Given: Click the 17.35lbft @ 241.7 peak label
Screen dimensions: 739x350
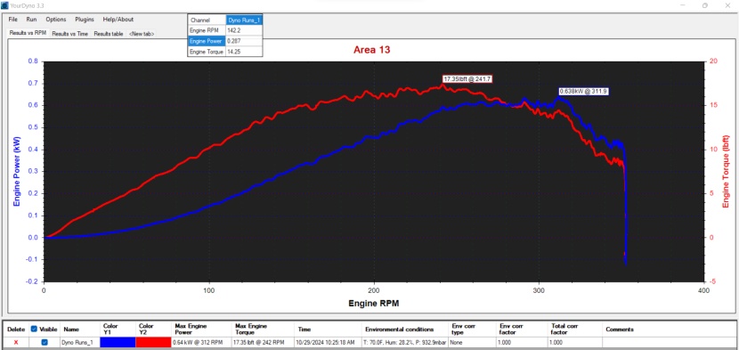Looking at the screenshot, I should pos(467,78).
